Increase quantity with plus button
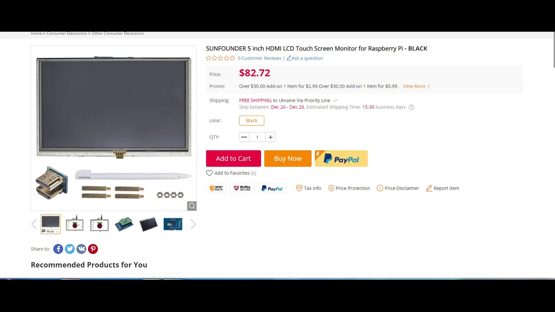Viewport: 555px width, 312px height. point(271,137)
